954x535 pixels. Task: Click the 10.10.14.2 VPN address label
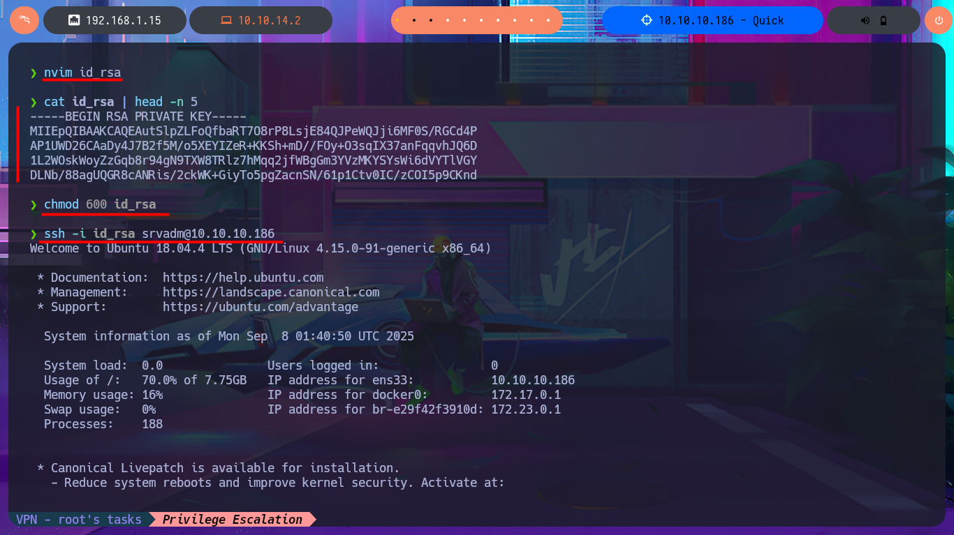(269, 20)
